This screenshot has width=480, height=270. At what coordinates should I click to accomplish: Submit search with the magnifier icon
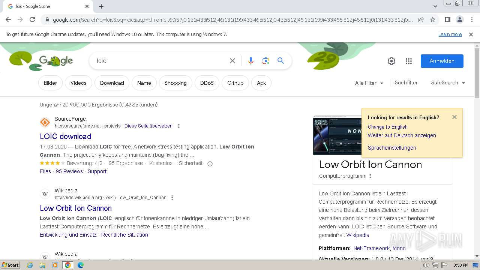[280, 61]
